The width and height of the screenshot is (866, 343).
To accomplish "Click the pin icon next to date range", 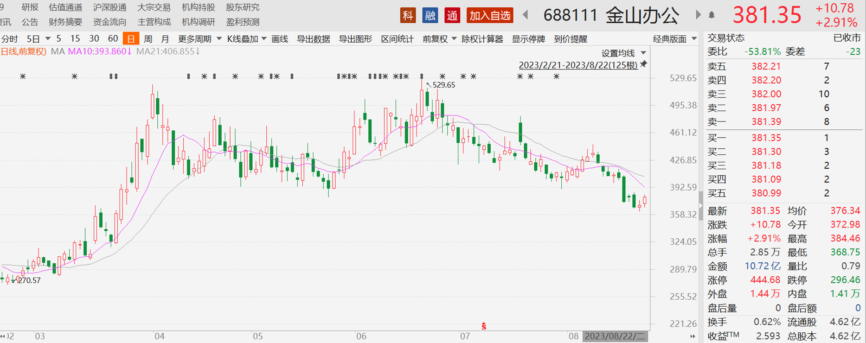I will (644, 64).
